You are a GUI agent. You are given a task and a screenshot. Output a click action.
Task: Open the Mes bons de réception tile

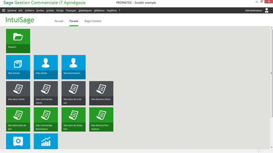coord(74,119)
